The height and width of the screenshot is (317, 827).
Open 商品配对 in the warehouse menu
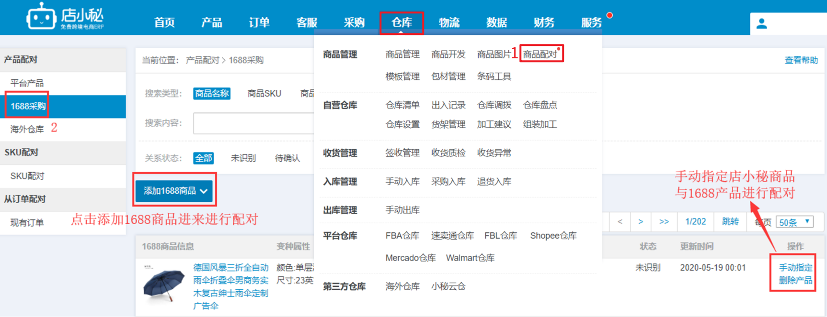click(540, 55)
